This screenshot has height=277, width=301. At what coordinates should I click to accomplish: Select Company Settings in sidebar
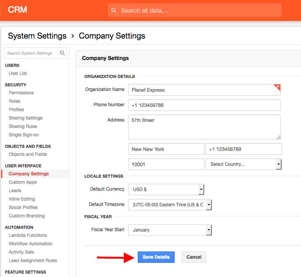[x=29, y=174]
